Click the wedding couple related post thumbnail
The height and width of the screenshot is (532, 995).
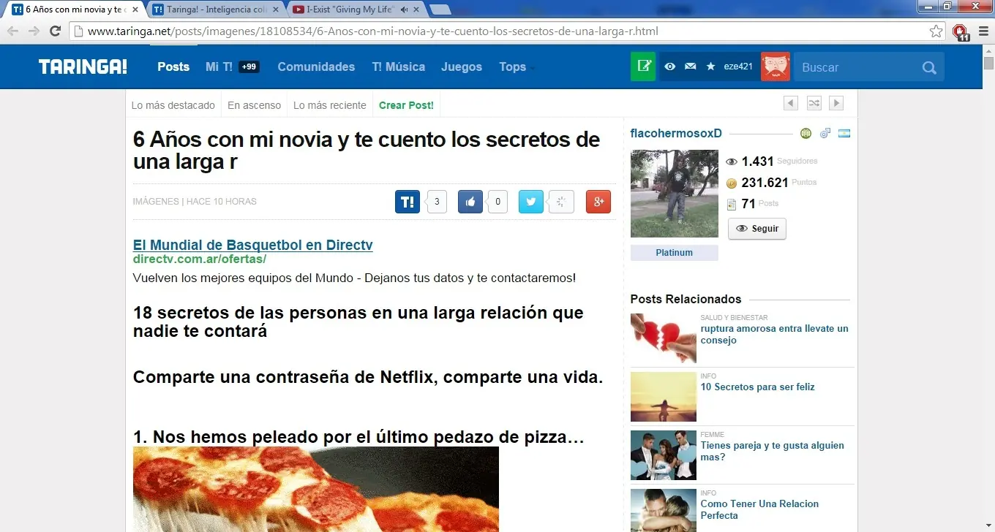(x=664, y=455)
